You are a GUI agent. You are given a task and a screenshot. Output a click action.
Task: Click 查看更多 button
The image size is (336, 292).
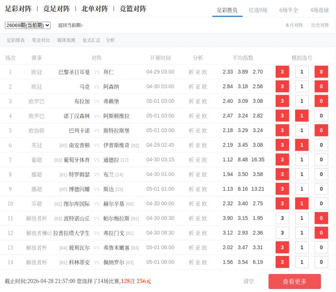coord(295,281)
